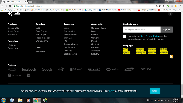Screen dimensions: 183x103
Task: Open Nintendo partner logo
Action: [94, 69]
